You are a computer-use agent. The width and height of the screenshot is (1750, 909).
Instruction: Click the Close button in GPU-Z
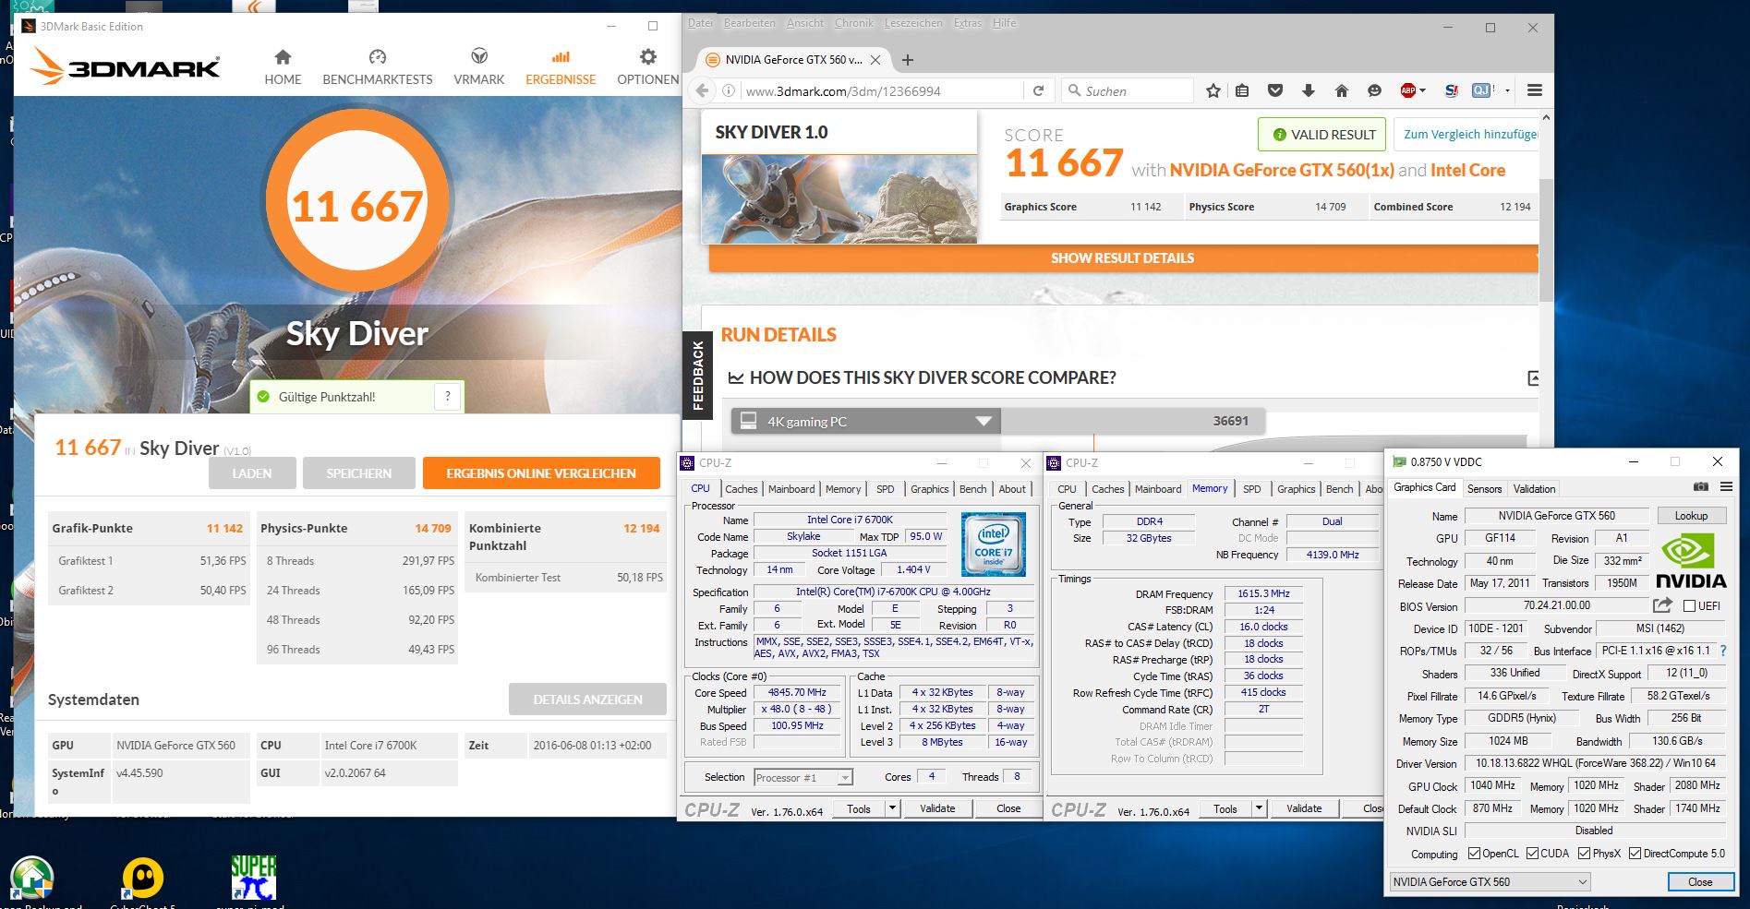point(1700,881)
